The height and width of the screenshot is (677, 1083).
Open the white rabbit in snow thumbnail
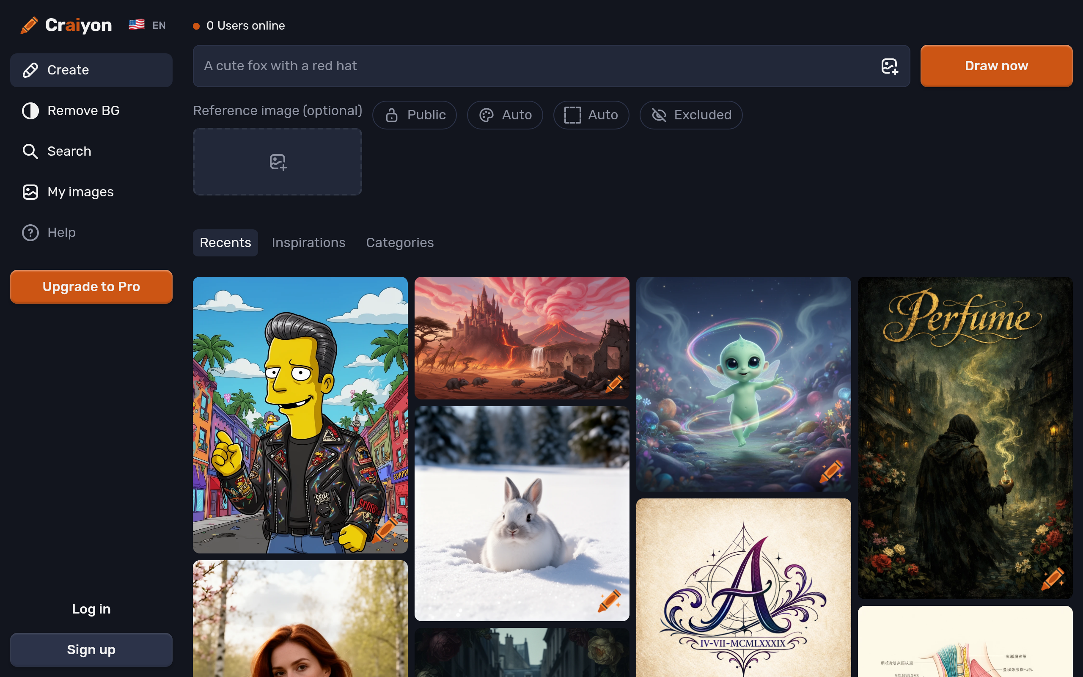point(522,514)
